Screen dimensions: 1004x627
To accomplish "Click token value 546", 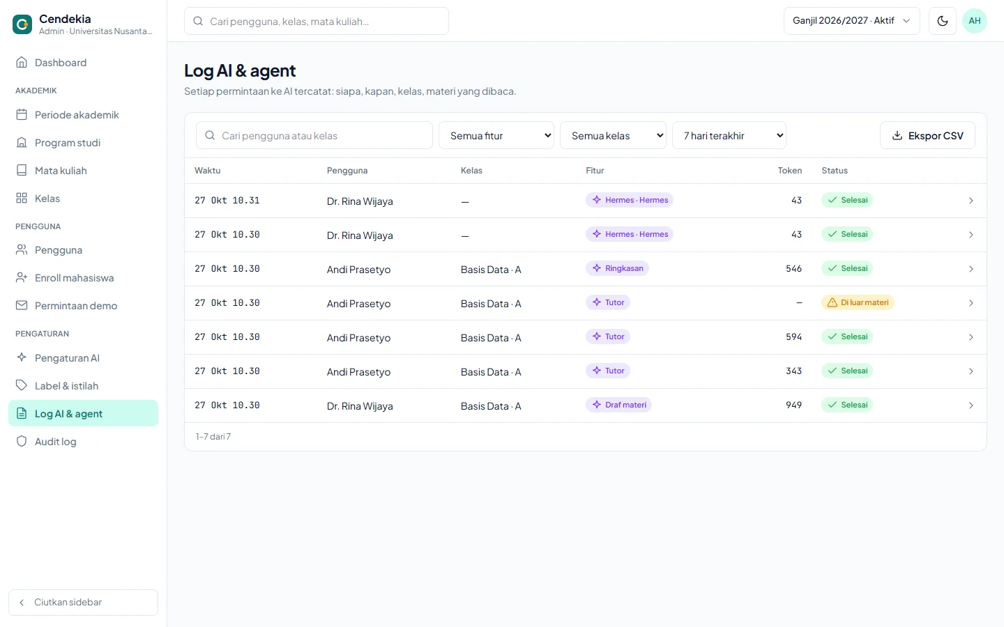I will (793, 269).
